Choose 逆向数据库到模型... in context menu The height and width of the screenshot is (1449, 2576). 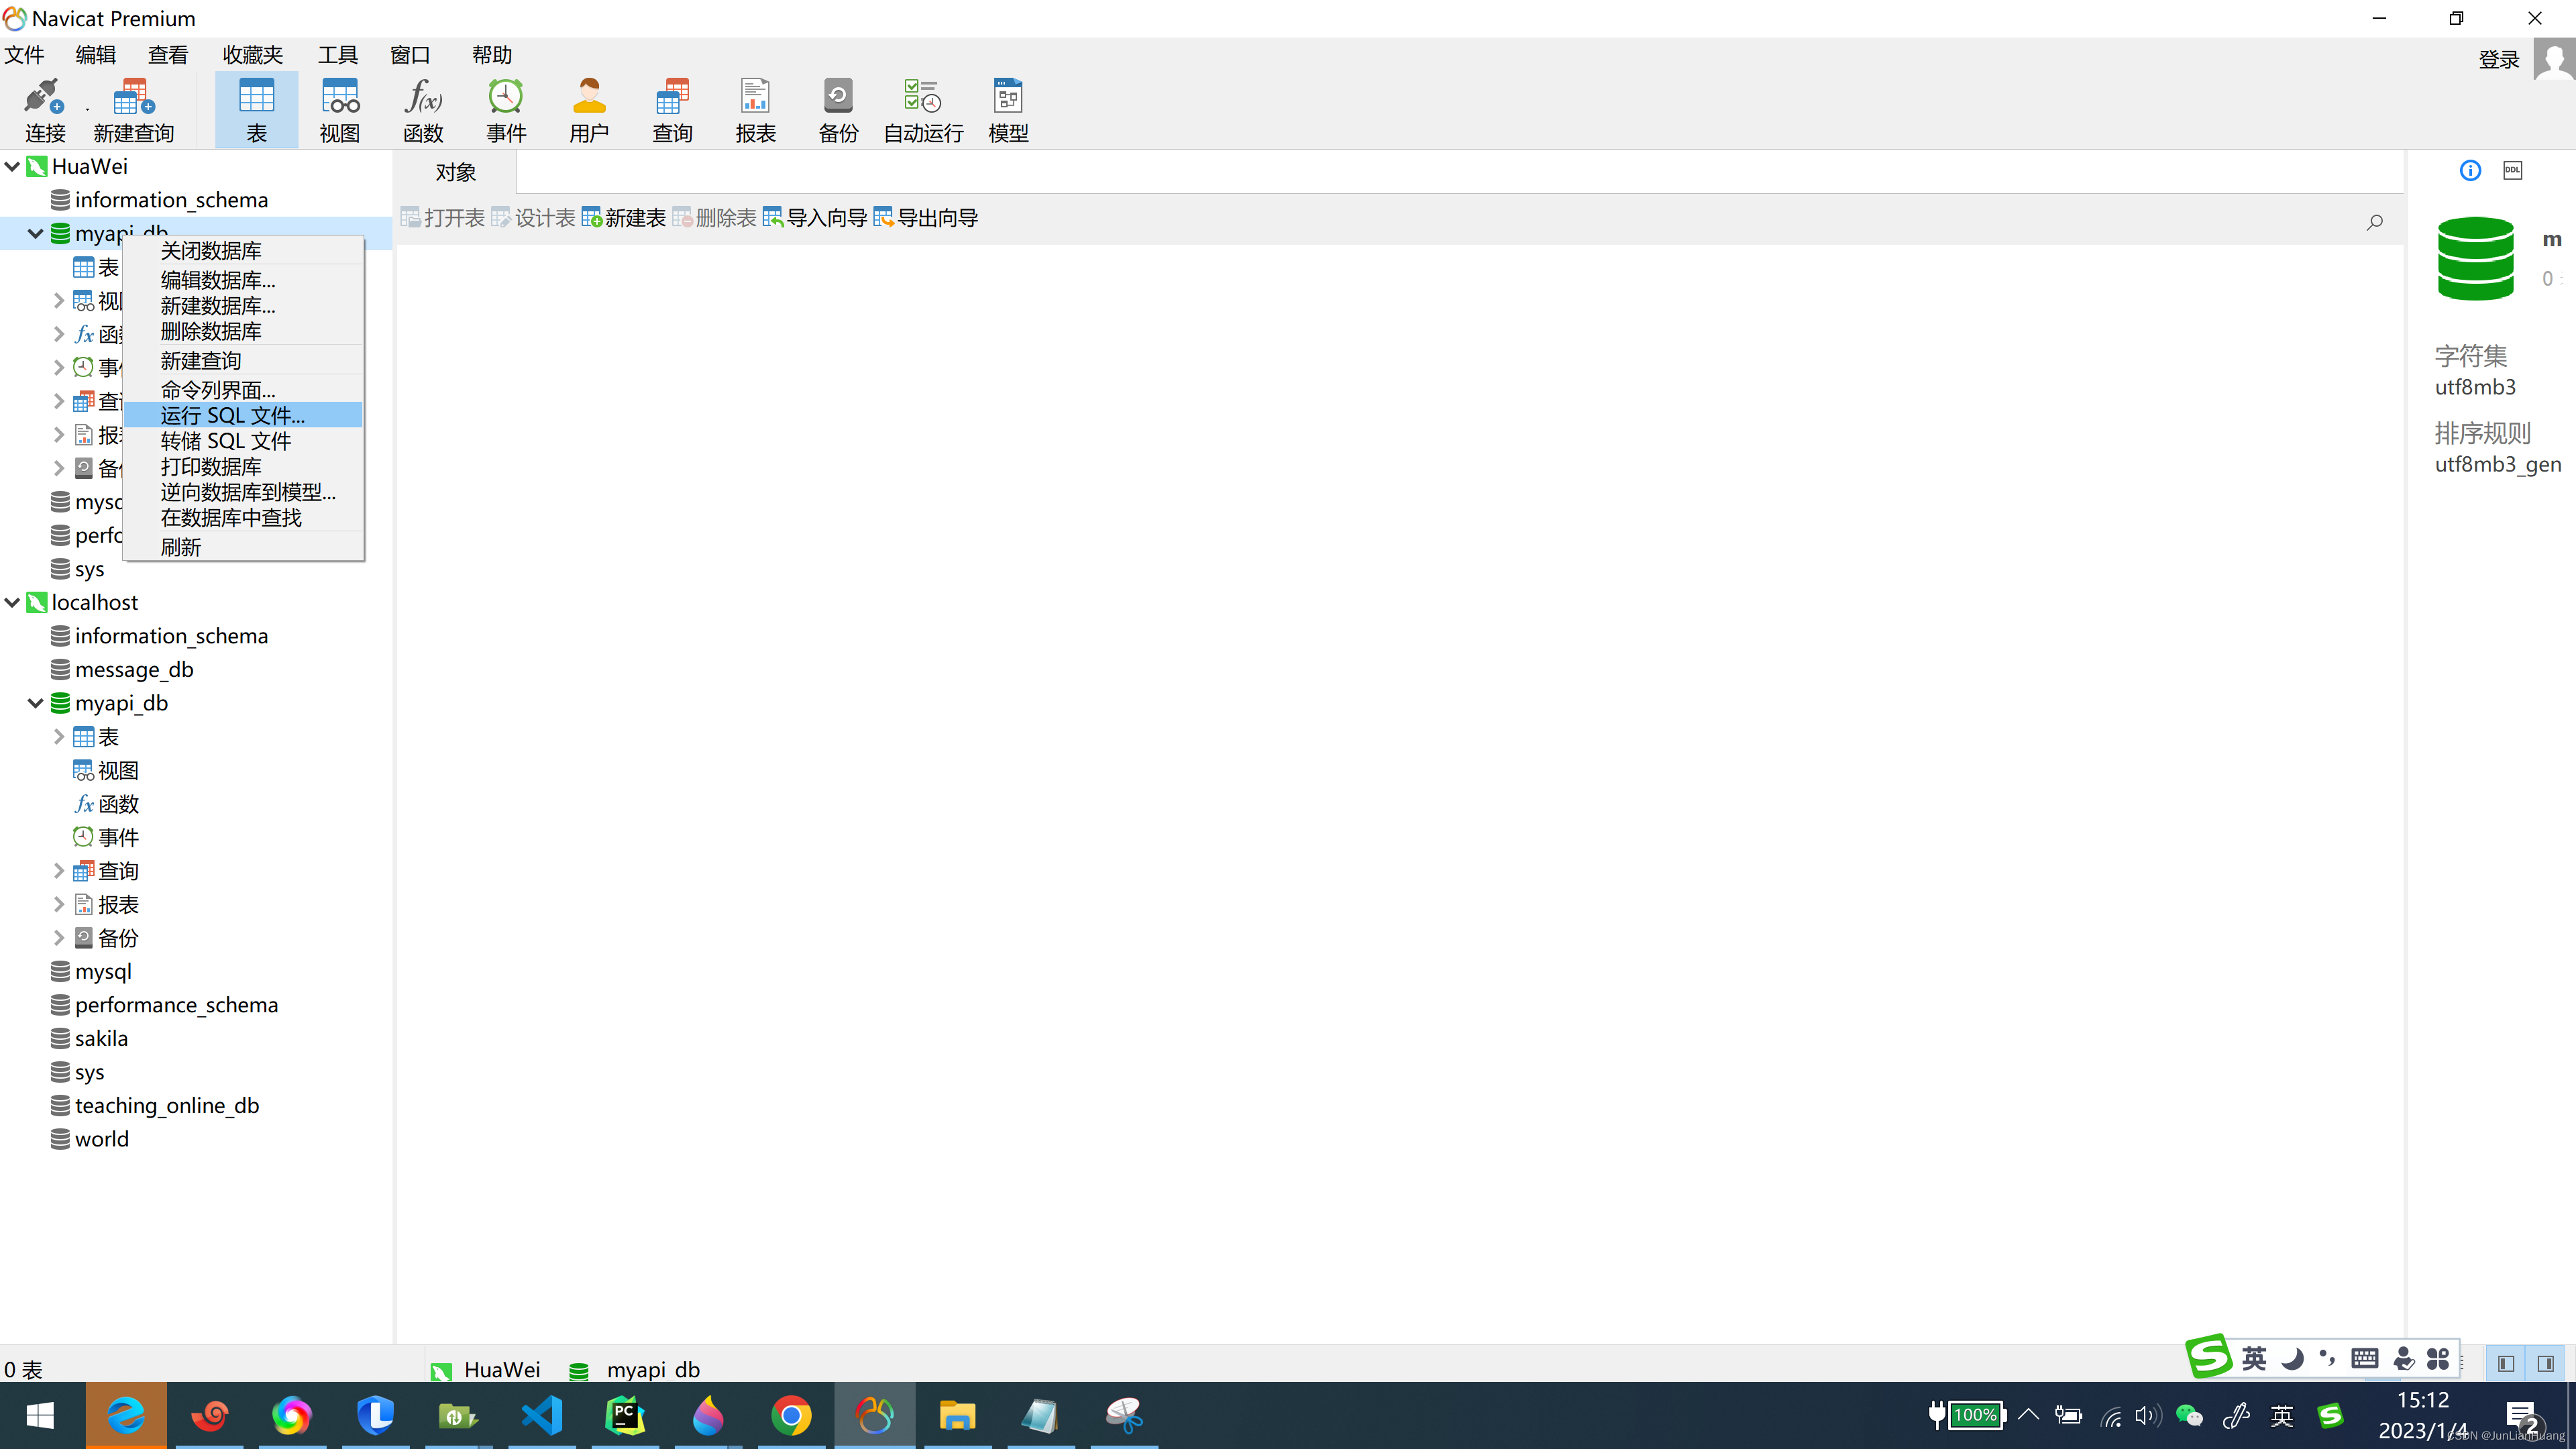pyautogui.click(x=243, y=492)
